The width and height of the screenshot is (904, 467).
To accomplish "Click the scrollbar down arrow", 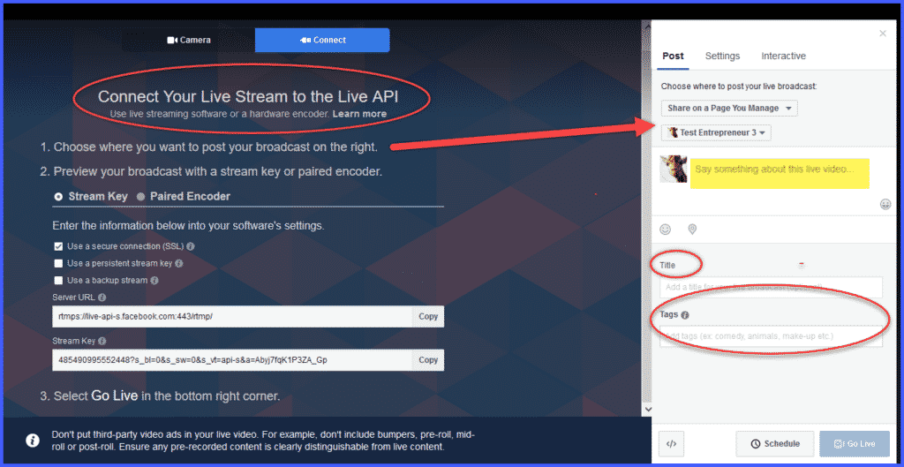I will [647, 410].
